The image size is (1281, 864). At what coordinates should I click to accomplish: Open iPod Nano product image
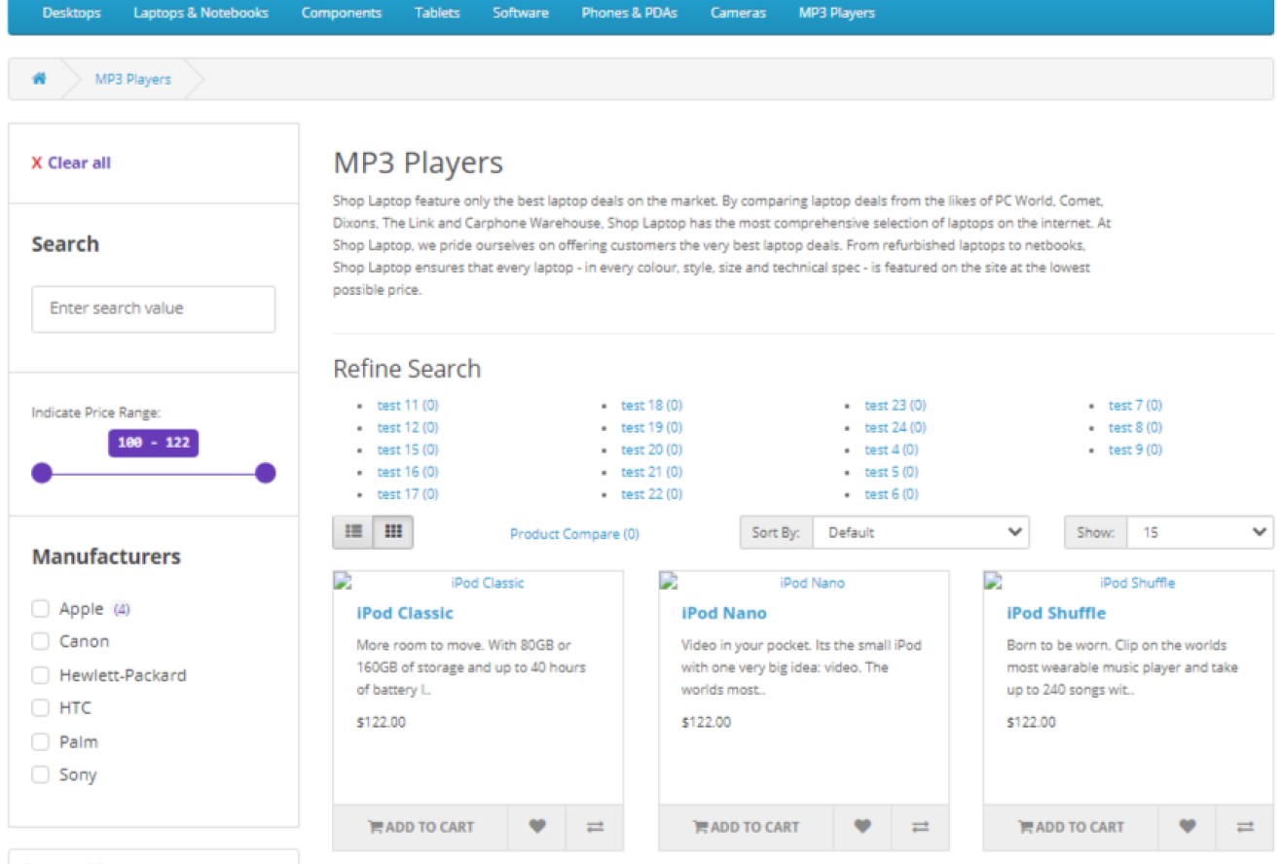coord(803,583)
